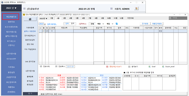Open SMS 문자전송 in QTax side menu
This screenshot has height=96, width=189.
click(x=30, y=61)
